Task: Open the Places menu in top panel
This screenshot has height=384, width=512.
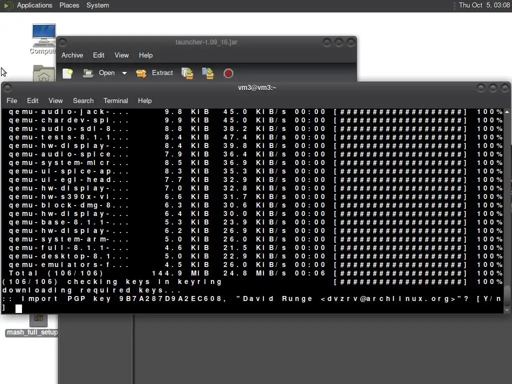Action: [69, 5]
